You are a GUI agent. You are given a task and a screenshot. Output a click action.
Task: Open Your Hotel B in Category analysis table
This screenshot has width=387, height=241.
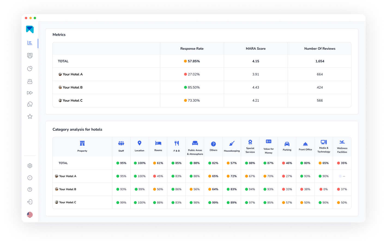pyautogui.click(x=68, y=189)
